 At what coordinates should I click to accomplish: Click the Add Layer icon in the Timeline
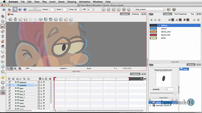pos(17,79)
